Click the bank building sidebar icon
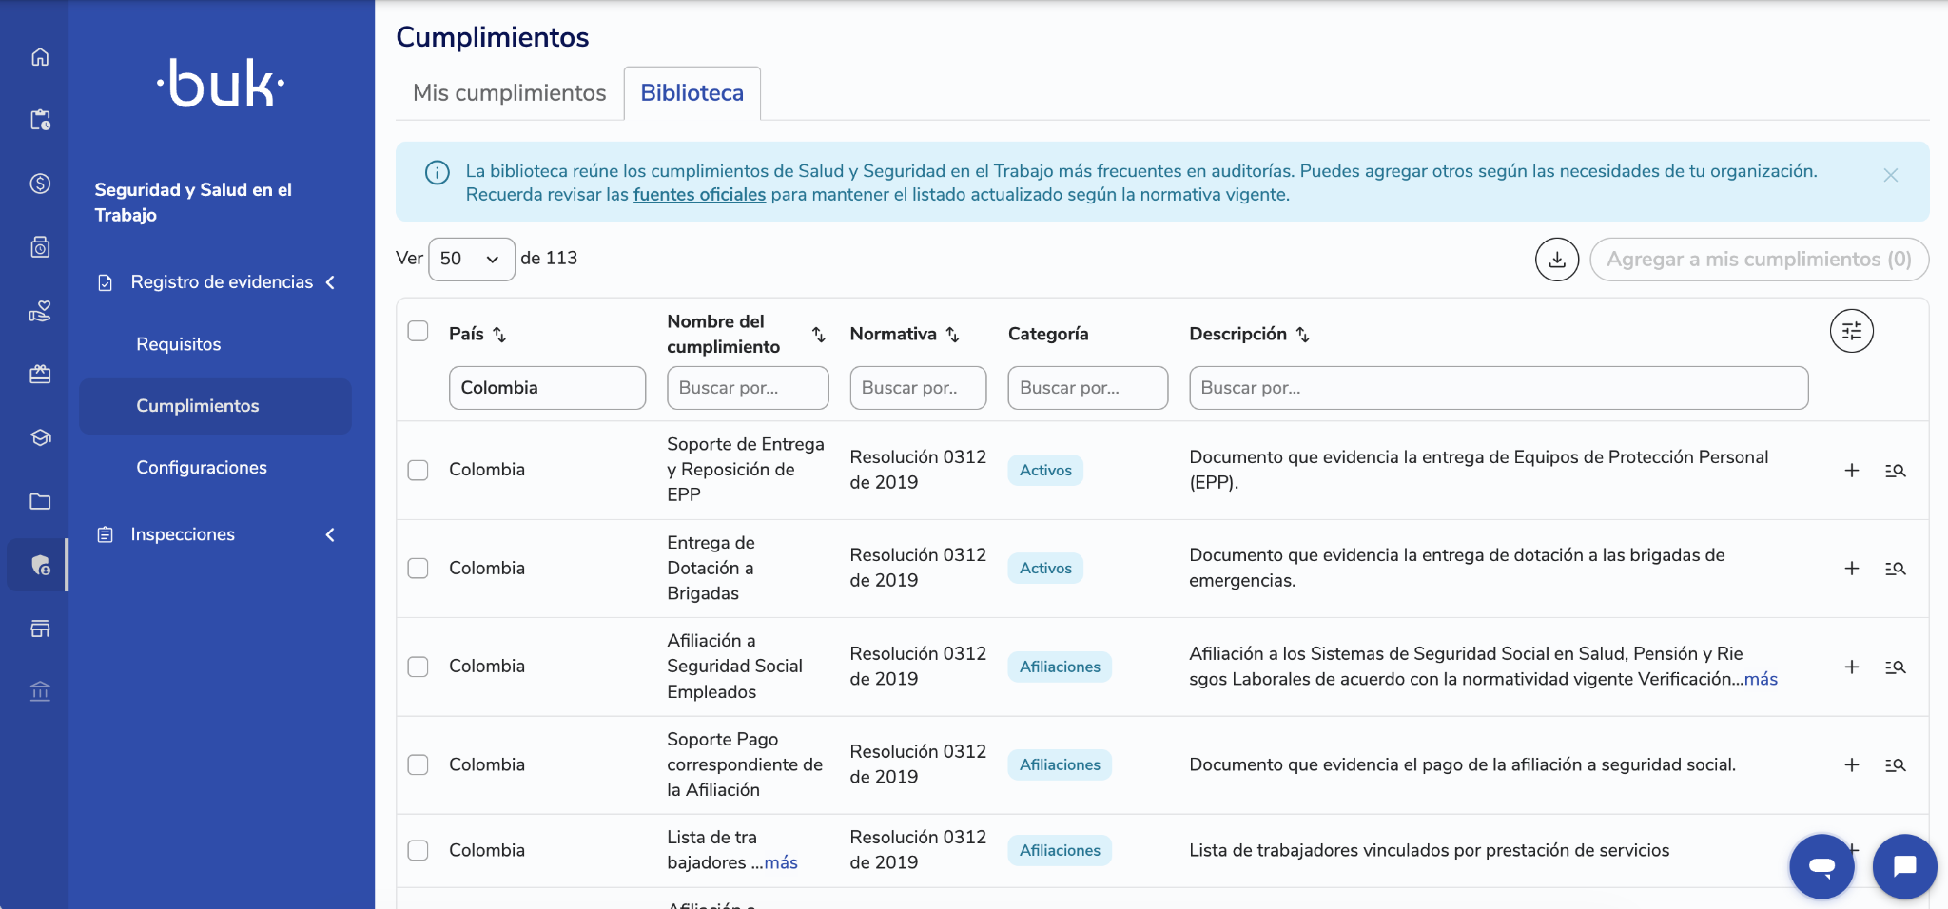The image size is (1948, 909). click(x=40, y=691)
